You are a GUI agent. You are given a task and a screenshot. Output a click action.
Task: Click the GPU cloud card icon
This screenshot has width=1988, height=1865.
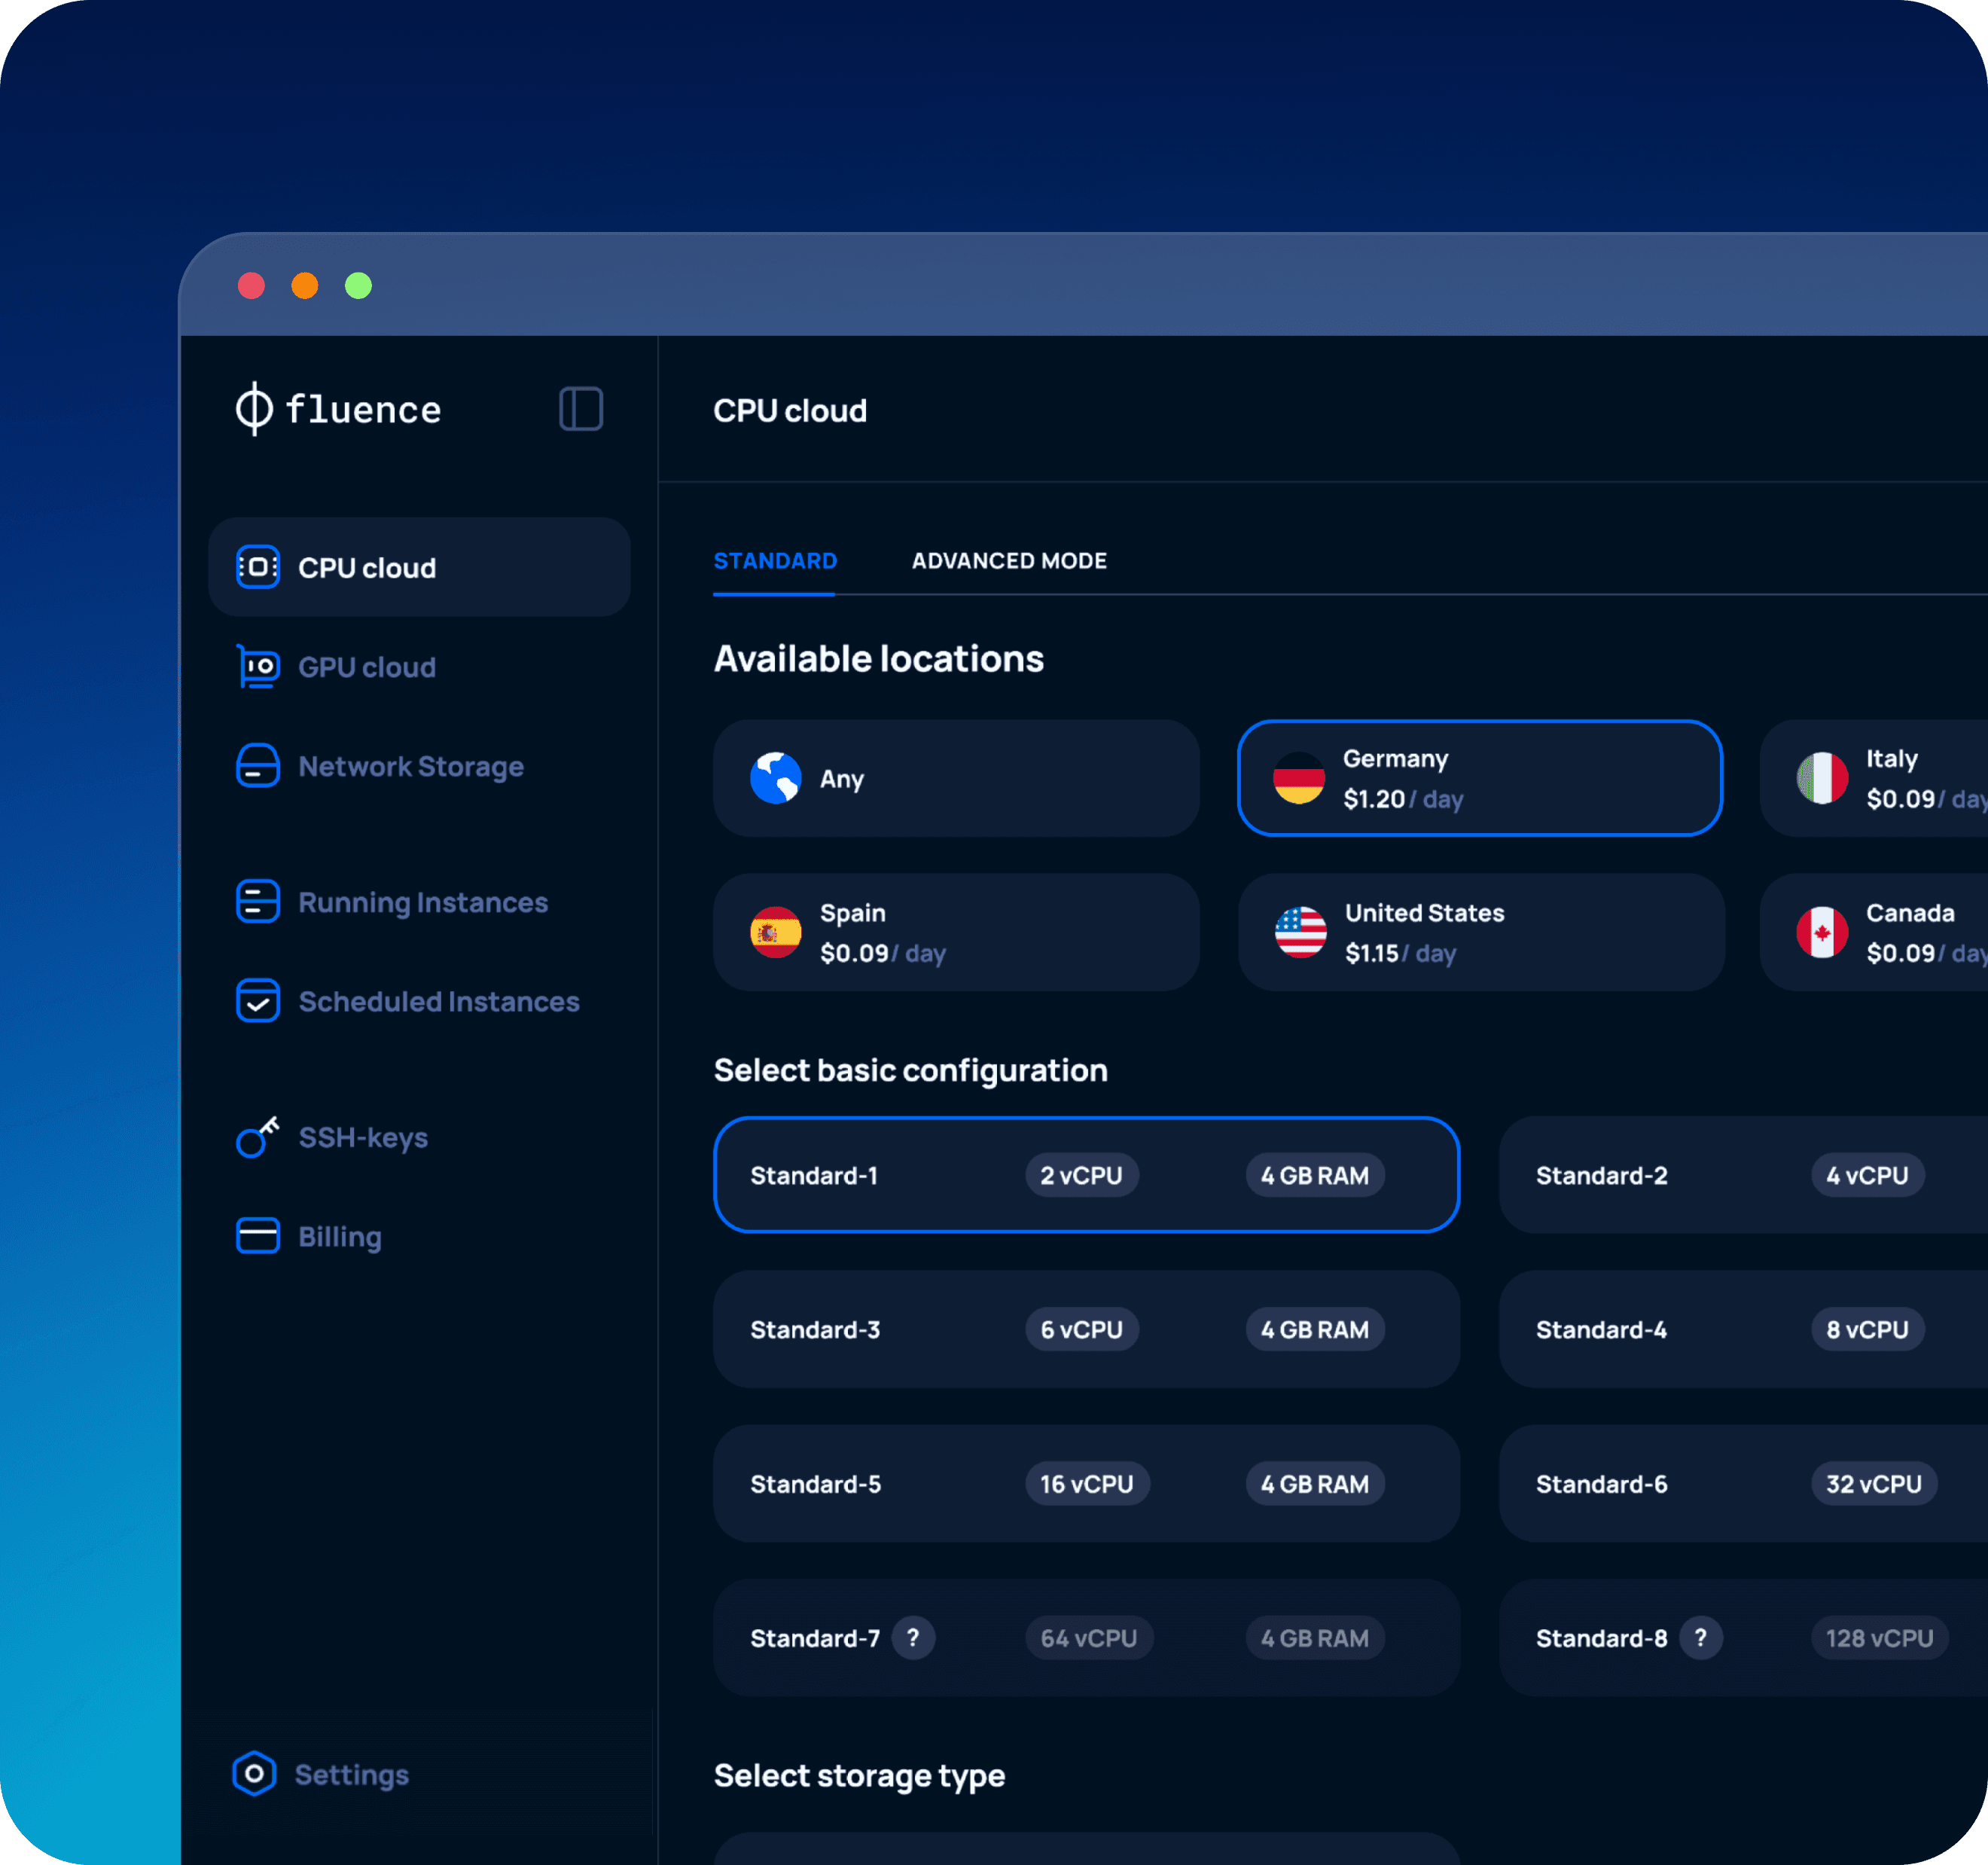(258, 666)
